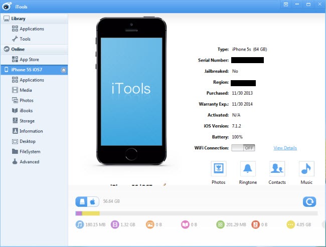Open Advanced section
The height and width of the screenshot is (247, 326).
click(26, 162)
